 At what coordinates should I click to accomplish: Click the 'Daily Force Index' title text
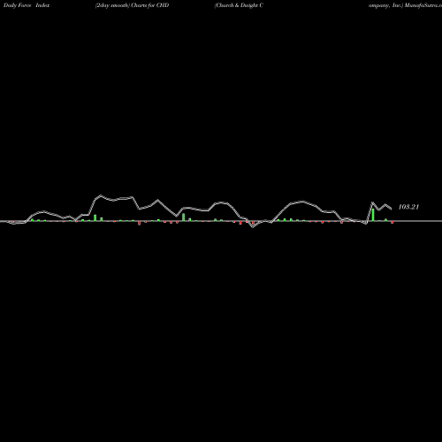pos(27,5)
